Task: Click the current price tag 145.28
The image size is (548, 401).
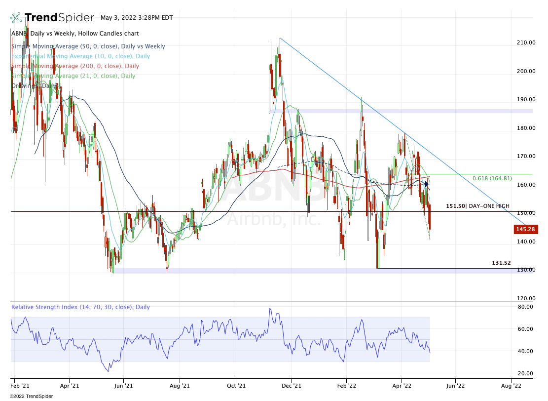Action: (525, 230)
